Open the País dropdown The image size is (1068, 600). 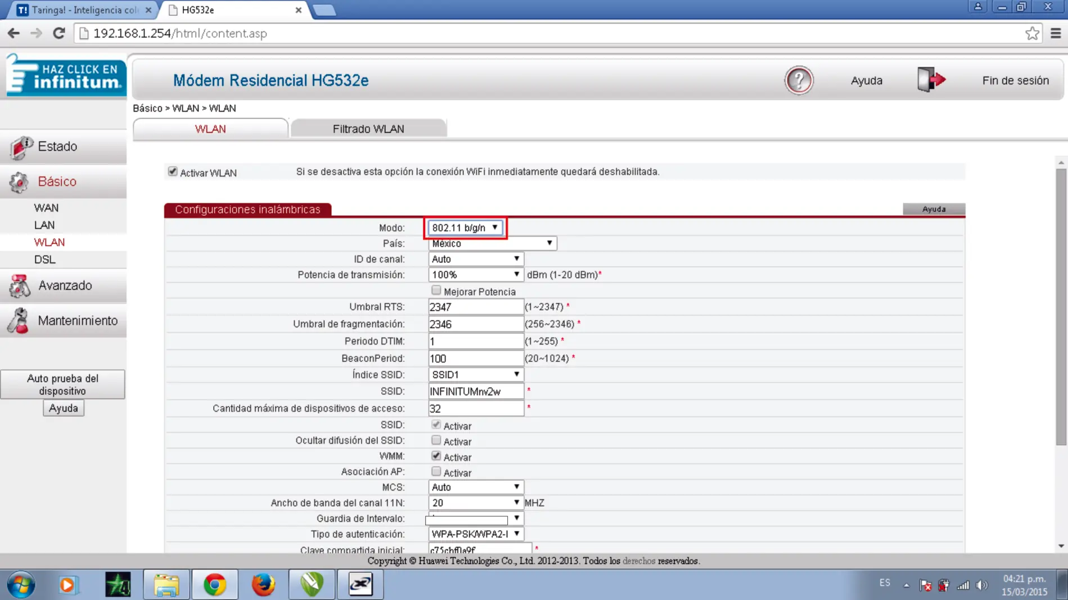[492, 243]
